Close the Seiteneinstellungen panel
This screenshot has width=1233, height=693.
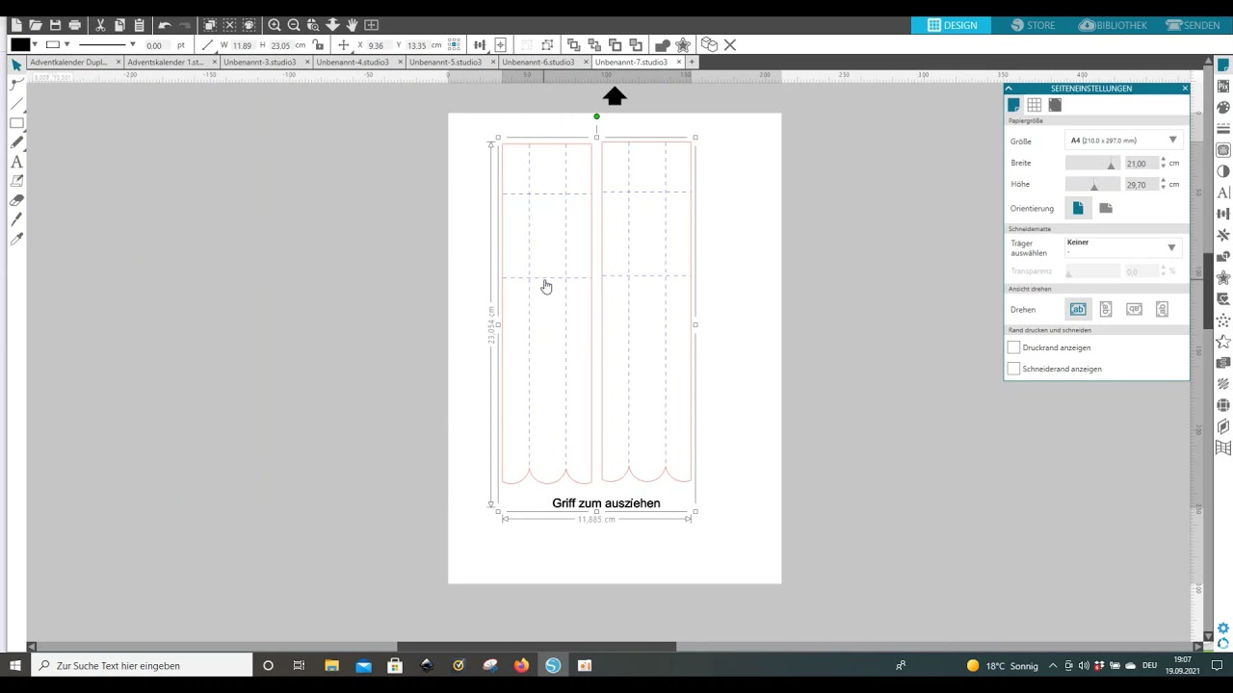tap(1185, 89)
